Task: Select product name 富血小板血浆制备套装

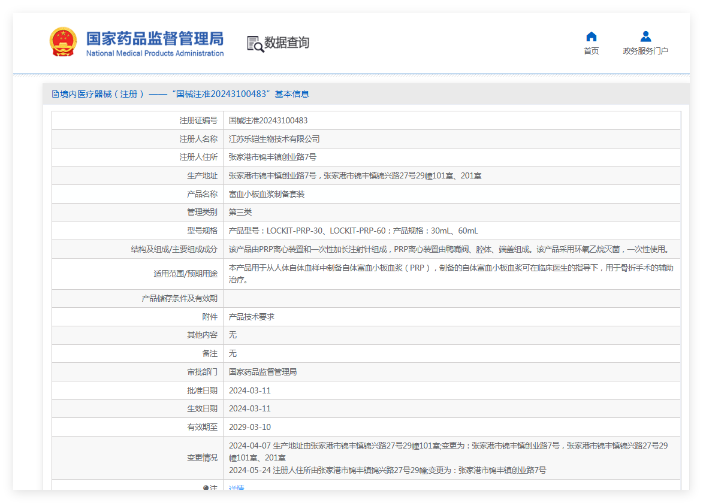Action: (266, 194)
